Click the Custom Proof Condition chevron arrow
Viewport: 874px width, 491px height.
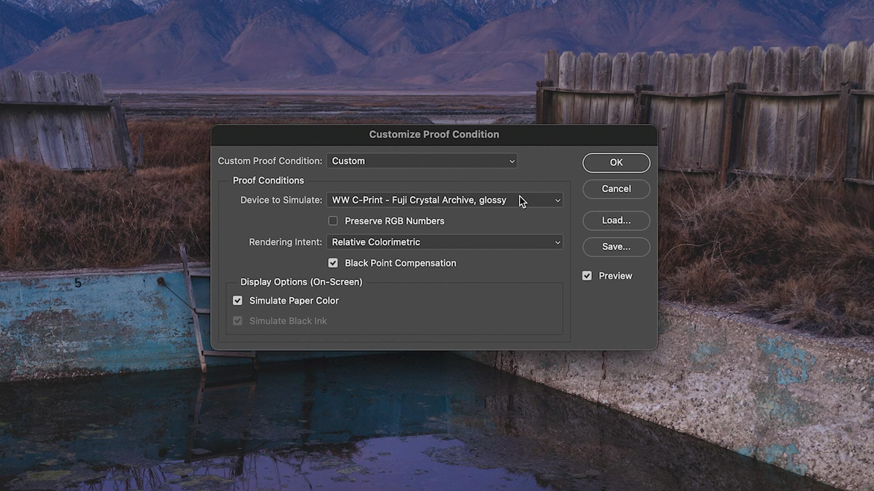pyautogui.click(x=512, y=161)
